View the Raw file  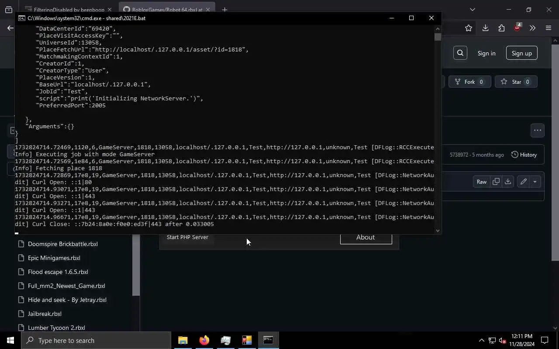[482, 181]
